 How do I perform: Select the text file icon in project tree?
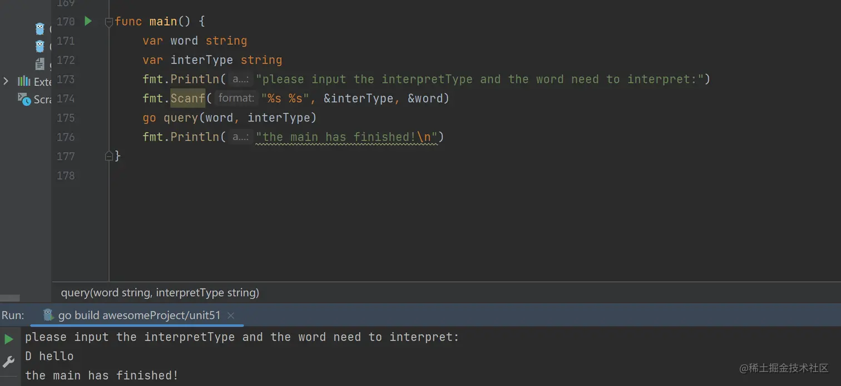39,64
